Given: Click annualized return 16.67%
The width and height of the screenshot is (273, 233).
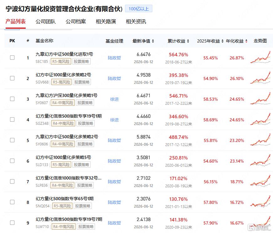Looking at the screenshot, I should click(x=237, y=223).
